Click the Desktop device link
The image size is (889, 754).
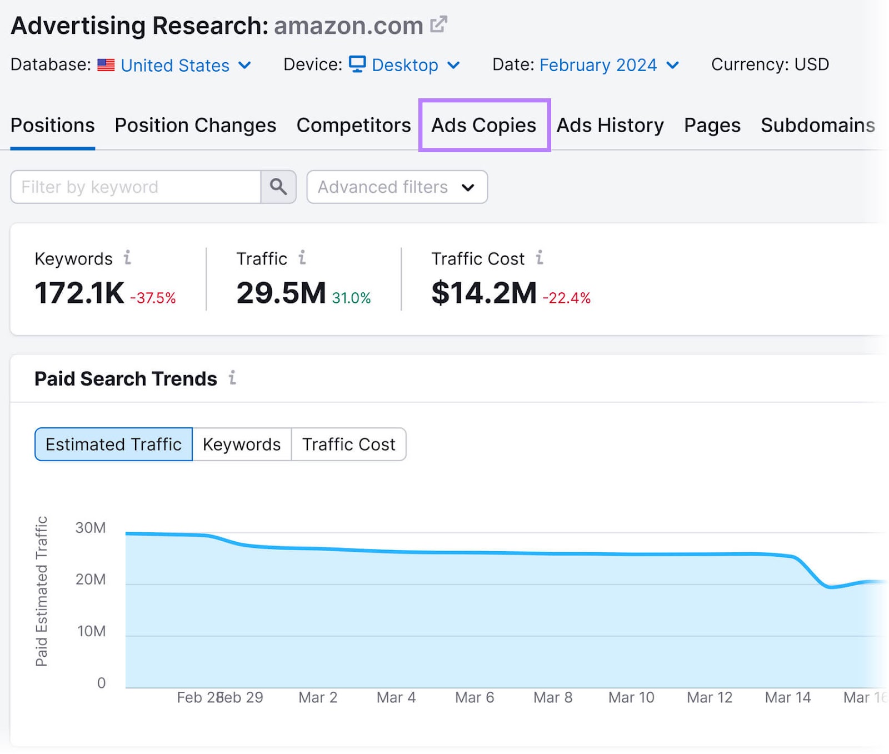405,65
